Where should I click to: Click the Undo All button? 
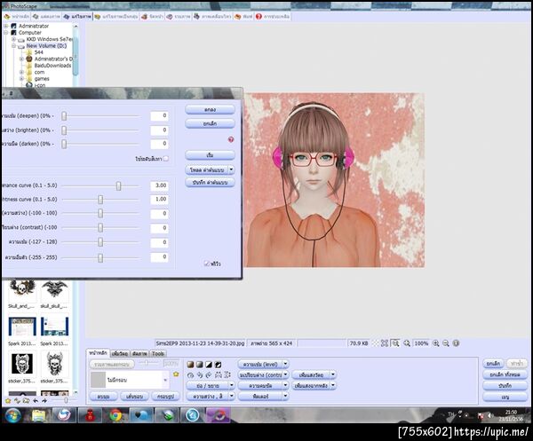(505, 374)
